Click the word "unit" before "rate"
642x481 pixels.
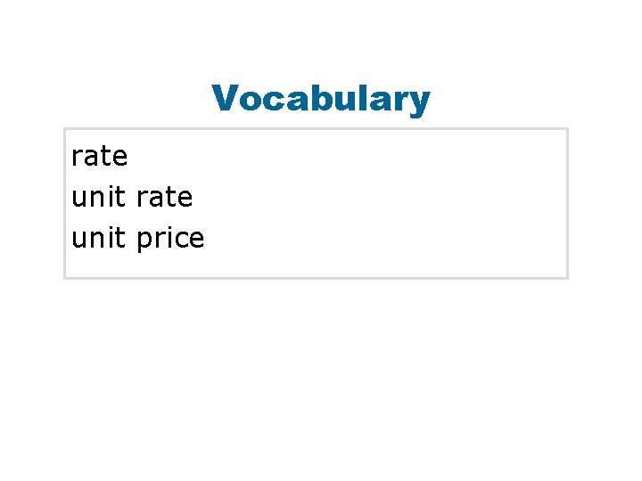click(x=98, y=197)
